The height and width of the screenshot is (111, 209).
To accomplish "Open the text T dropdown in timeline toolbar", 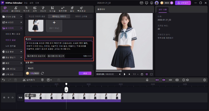I will pyautogui.click(x=49, y=80).
